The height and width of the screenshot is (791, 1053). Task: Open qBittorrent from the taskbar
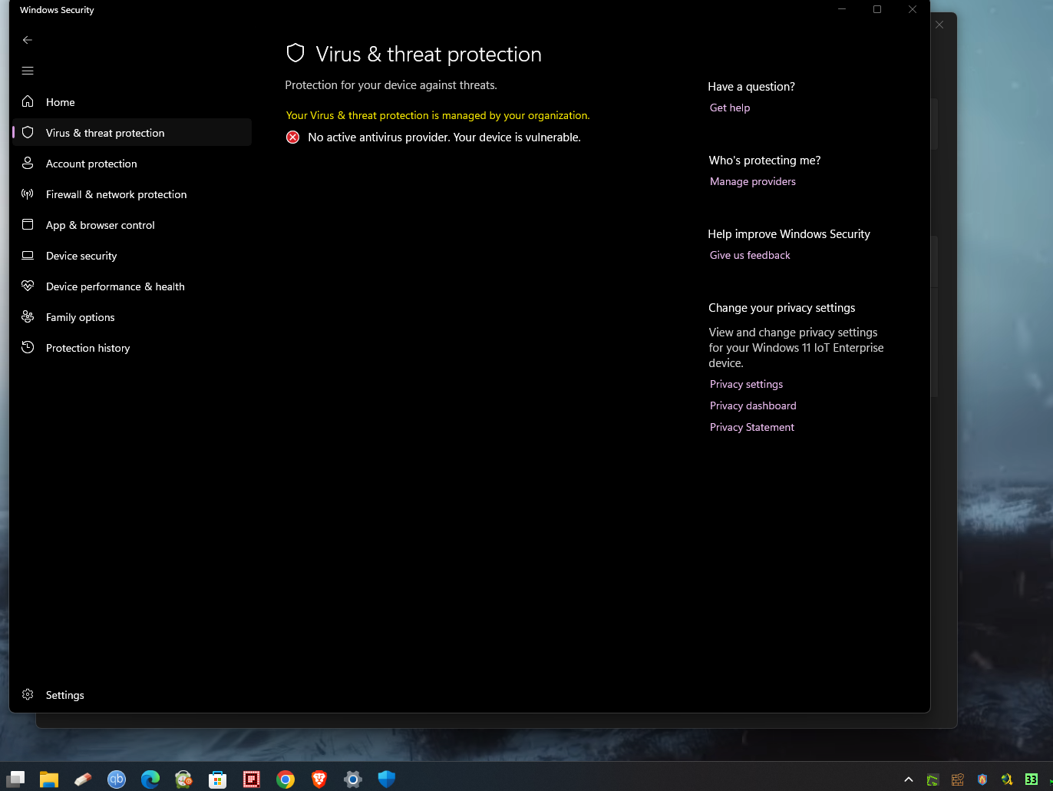[x=117, y=779]
